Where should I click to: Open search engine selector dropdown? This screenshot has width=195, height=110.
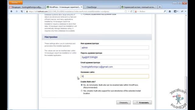click(x=136, y=12)
